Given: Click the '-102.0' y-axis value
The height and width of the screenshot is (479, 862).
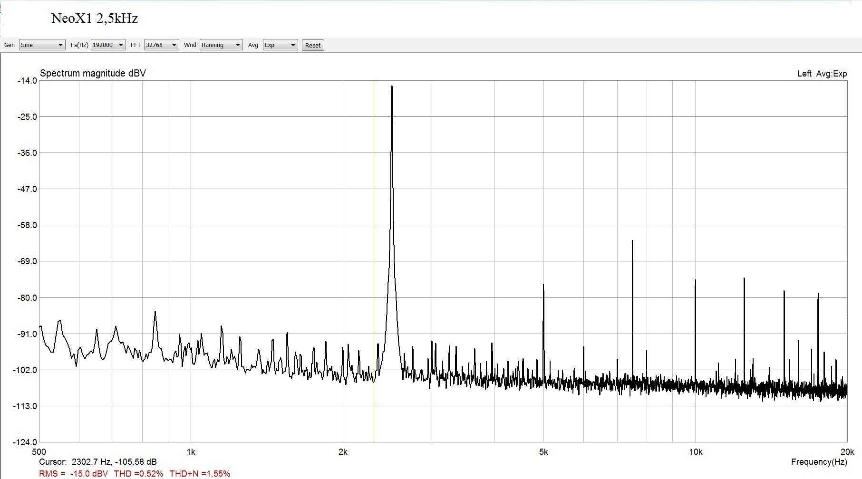Looking at the screenshot, I should [x=25, y=370].
